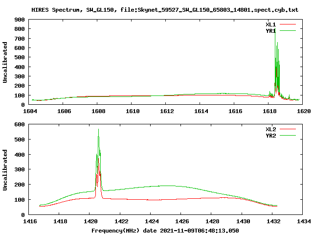Click the XL1 legend label

click(270, 24)
